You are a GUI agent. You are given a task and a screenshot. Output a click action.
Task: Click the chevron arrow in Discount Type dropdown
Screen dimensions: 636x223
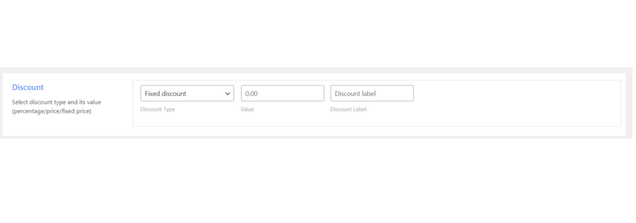tap(227, 94)
